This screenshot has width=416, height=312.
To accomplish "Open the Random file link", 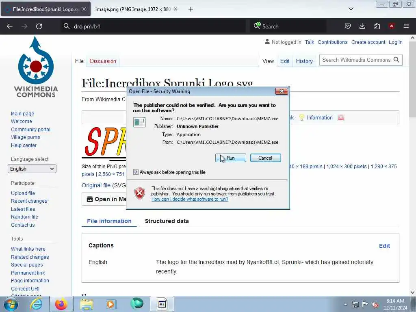I will click(x=24, y=217).
